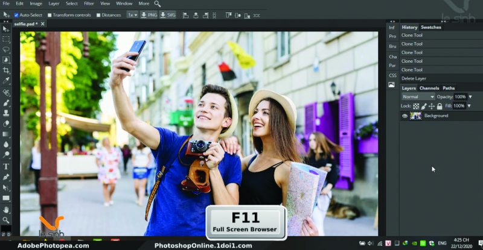The image size is (483, 250).
Task: Open search via magnifier in menu bar
Action: [x=158, y=4]
